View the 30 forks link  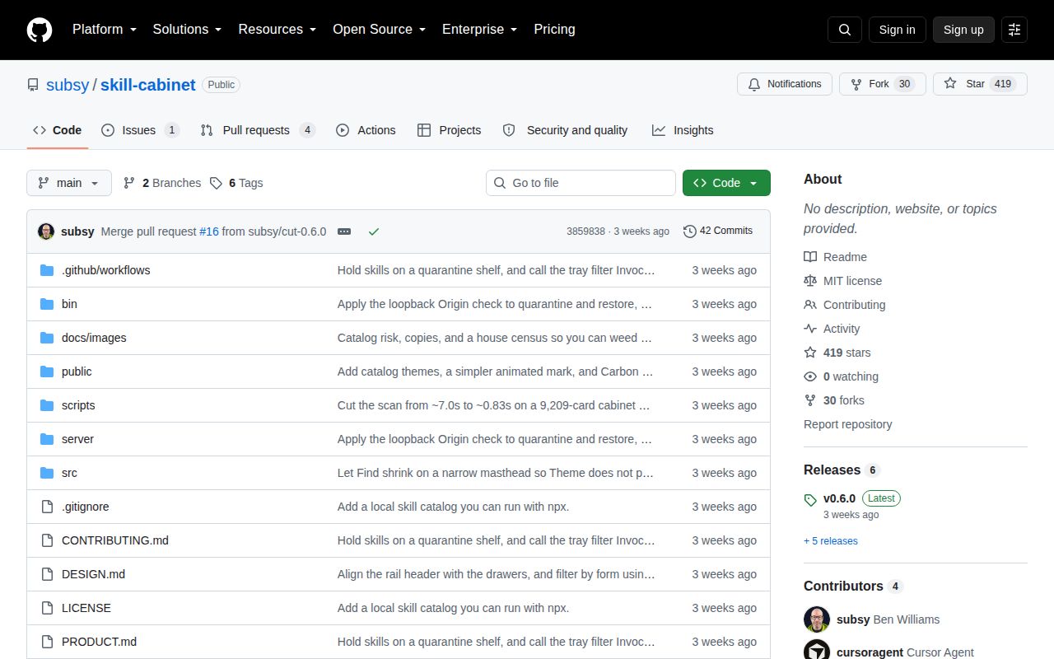834,400
